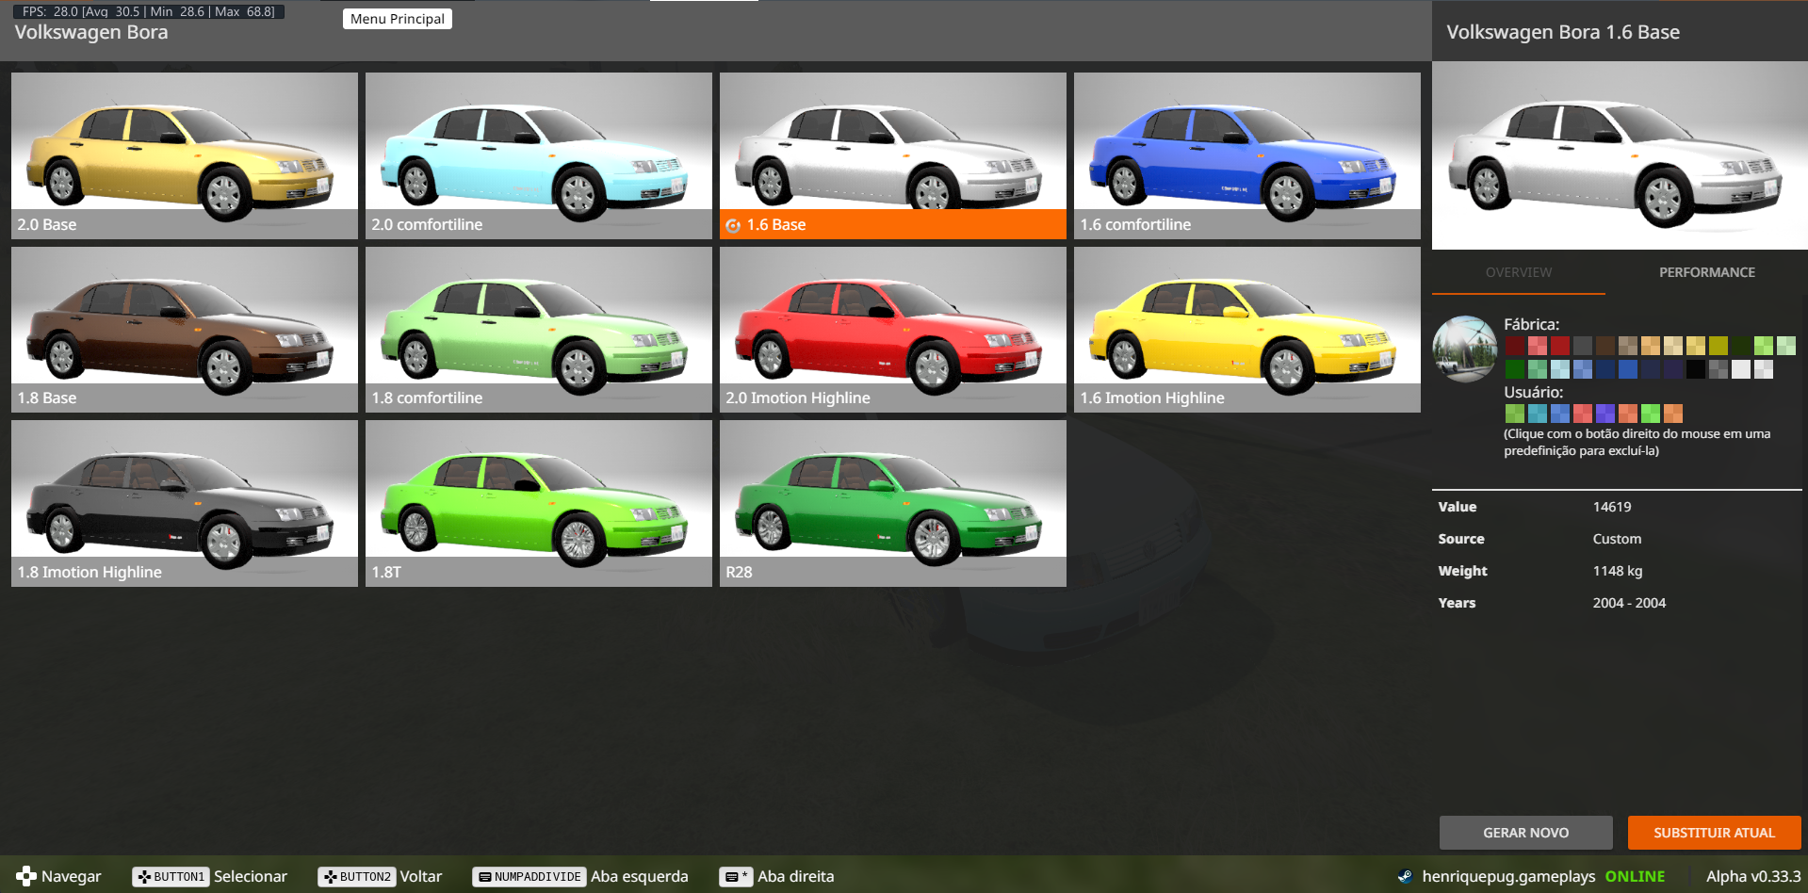Click the NUMPADDIVIDE Aba esquerda key icon

pos(529,877)
